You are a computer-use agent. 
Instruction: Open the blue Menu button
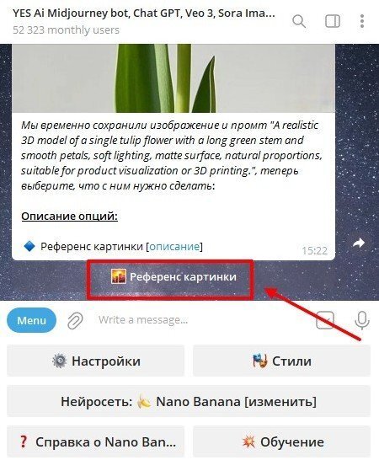pyautogui.click(x=31, y=320)
